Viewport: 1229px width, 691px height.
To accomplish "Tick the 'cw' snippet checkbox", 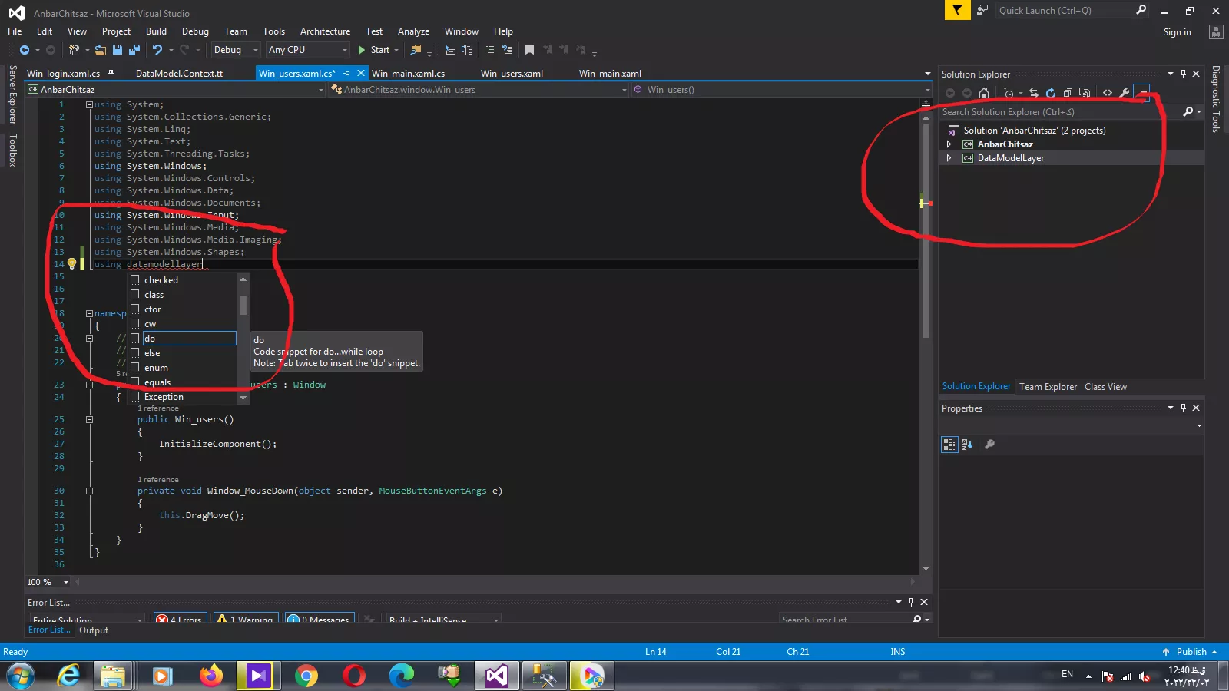I will tap(135, 324).
